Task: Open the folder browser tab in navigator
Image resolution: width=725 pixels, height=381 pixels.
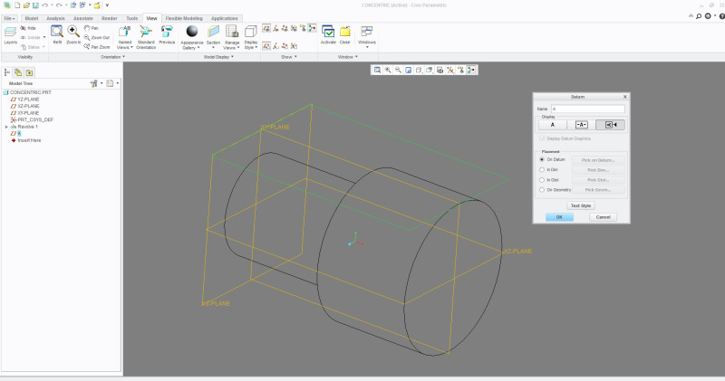Action: tap(18, 72)
